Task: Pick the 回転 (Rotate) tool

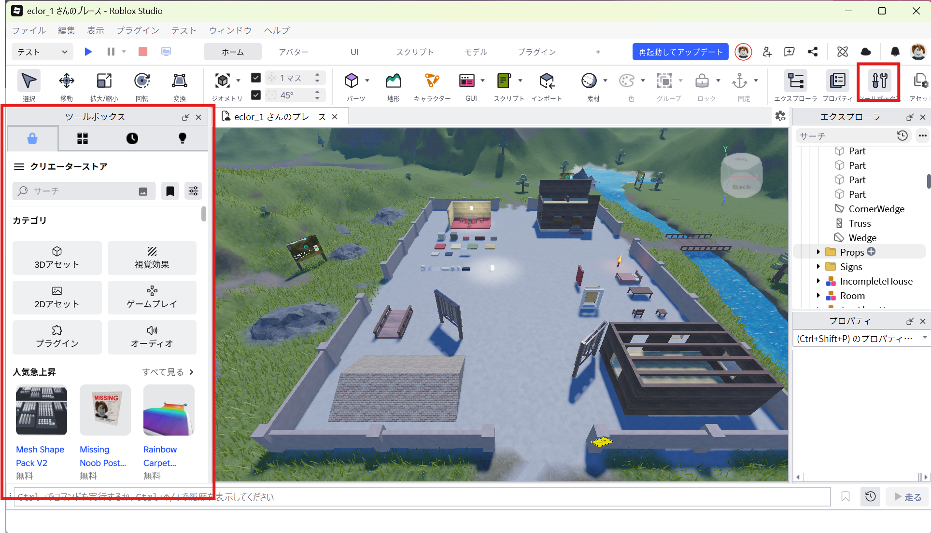Action: coord(142,85)
